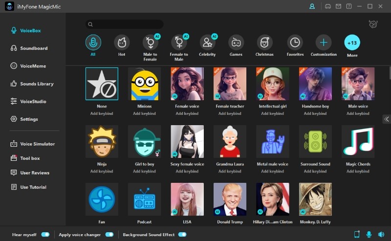The width and height of the screenshot is (391, 241).
Task: Click the voice search input field
Action: click(x=124, y=24)
